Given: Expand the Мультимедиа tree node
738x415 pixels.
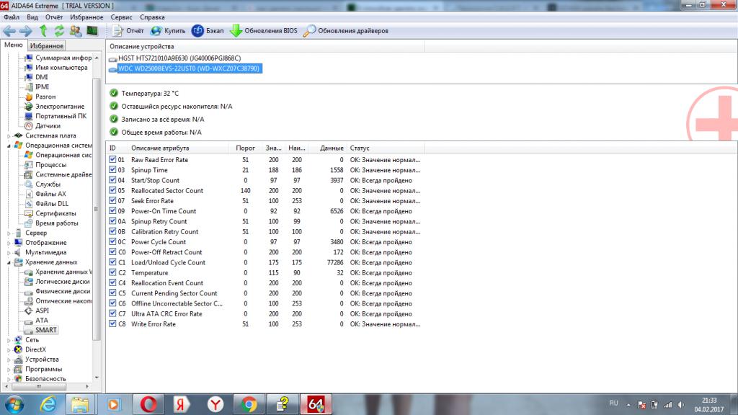Looking at the screenshot, I should click(9, 253).
